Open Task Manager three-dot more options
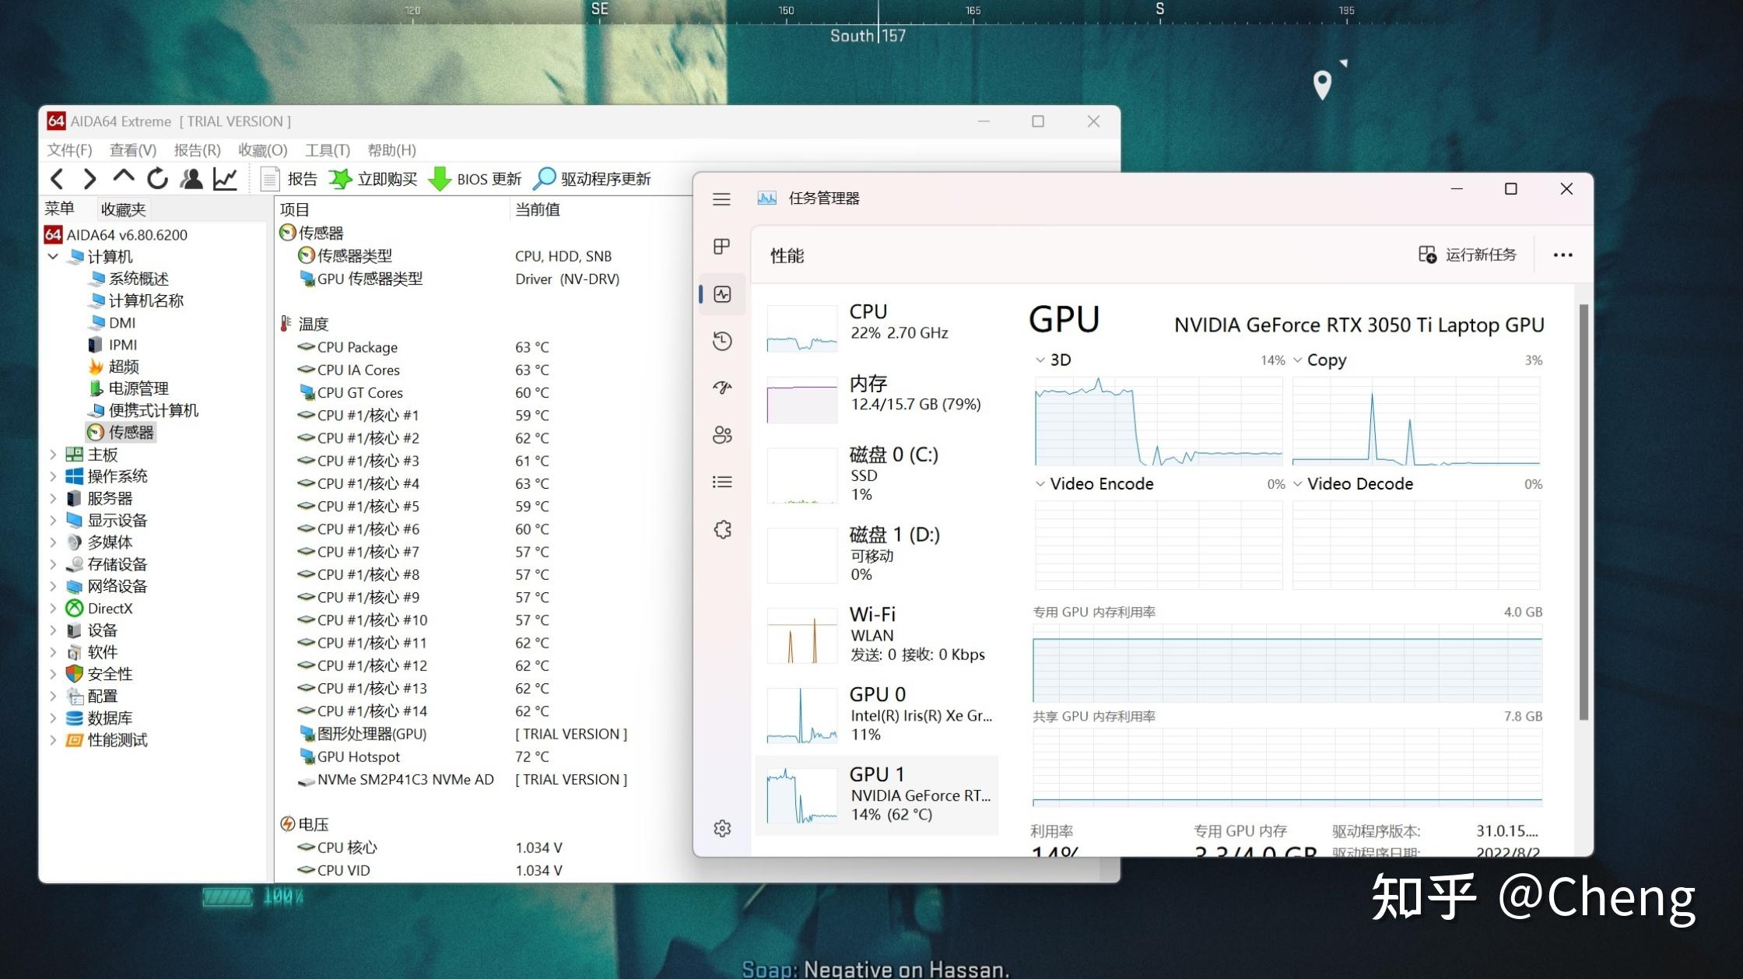Image resolution: width=1743 pixels, height=979 pixels. pyautogui.click(x=1562, y=254)
